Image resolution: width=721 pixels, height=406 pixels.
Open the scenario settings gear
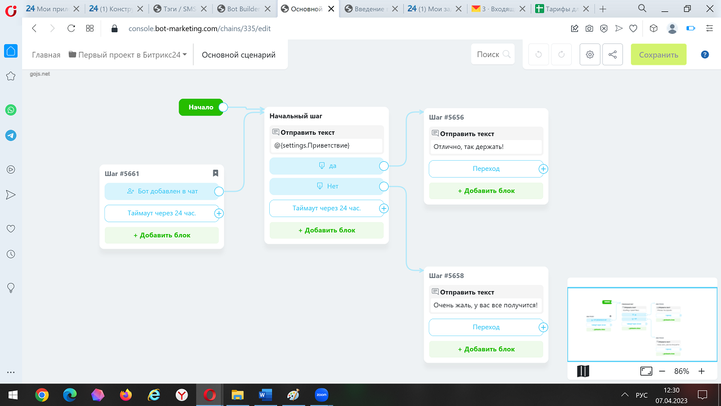590,55
